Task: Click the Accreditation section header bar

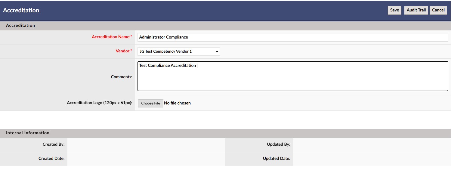Action: click(225, 26)
